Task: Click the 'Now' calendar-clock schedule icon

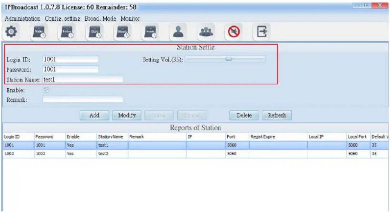Action: coord(39,32)
